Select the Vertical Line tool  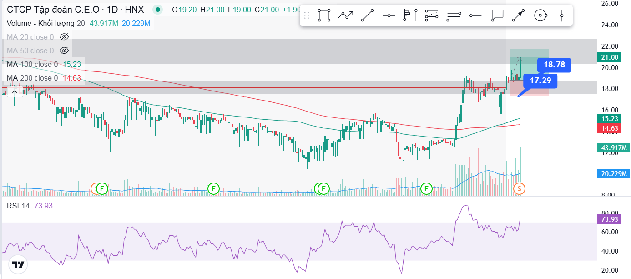(562, 15)
